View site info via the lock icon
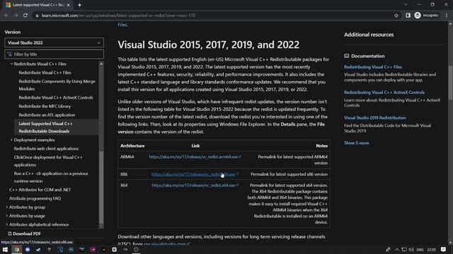453x254 pixels. (x=37, y=16)
